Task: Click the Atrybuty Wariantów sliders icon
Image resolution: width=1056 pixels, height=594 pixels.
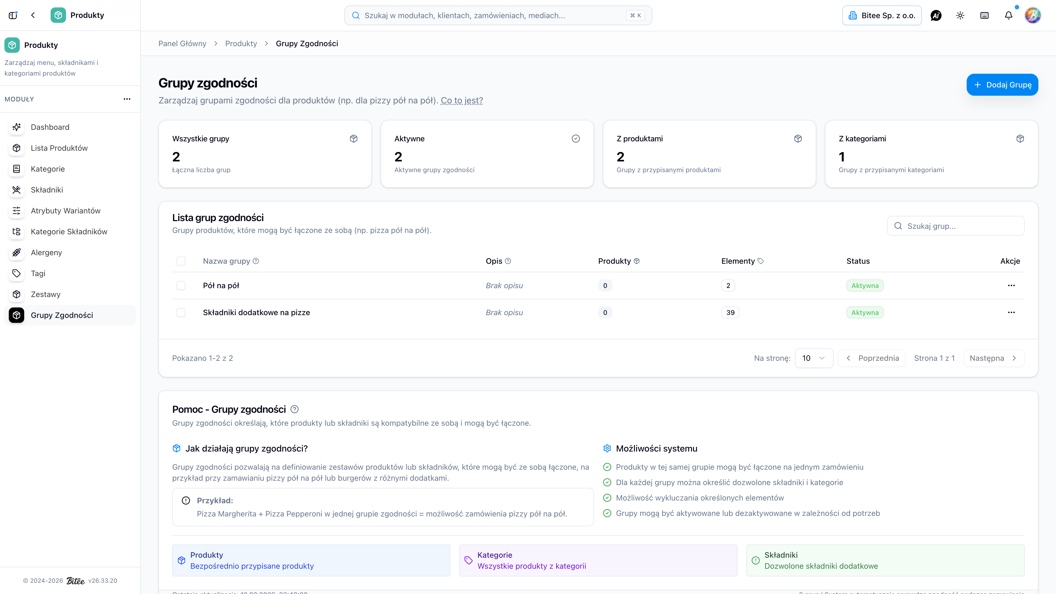Action: pos(16,211)
